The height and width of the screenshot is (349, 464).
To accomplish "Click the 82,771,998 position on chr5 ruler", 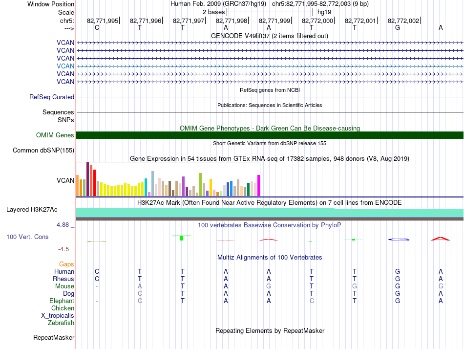I will (x=232, y=21).
